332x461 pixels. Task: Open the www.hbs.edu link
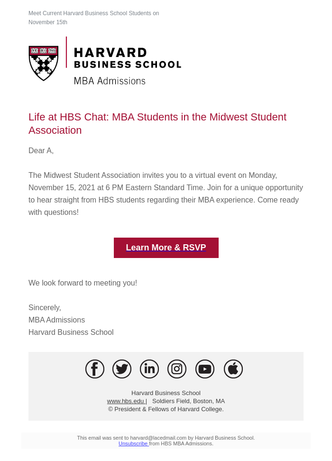coord(126,401)
